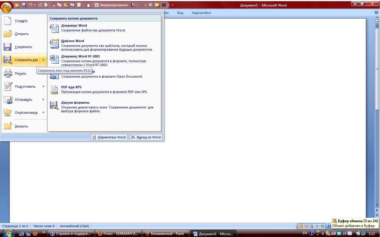Open the Customize Quick Access Toolbar dropdown
Image resolution: width=380 pixels, height=237 pixels.
click(x=172, y=5)
